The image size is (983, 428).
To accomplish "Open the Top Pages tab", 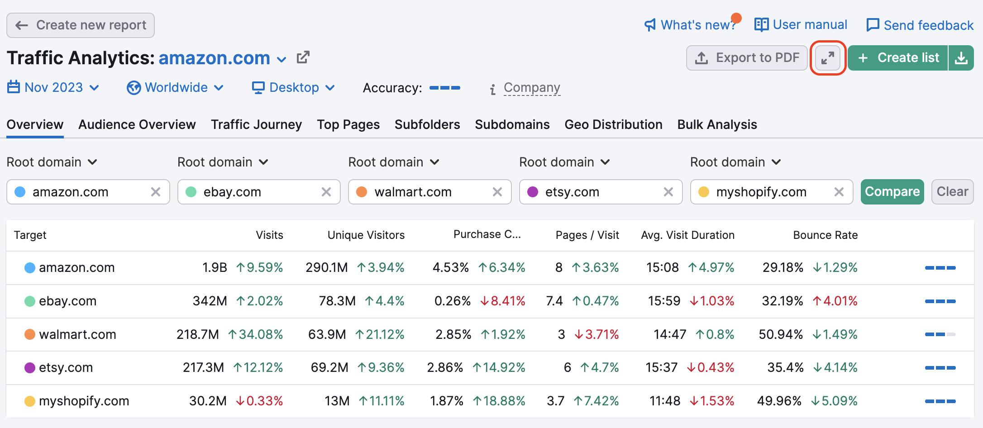I will coord(348,124).
